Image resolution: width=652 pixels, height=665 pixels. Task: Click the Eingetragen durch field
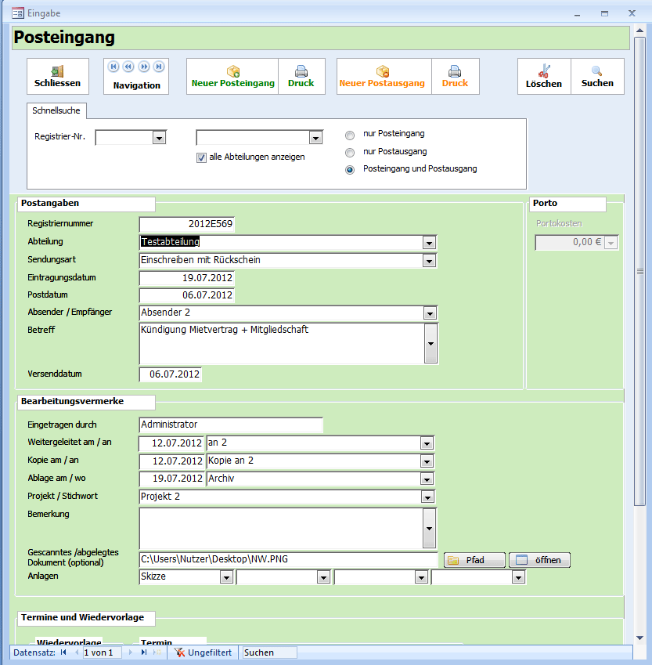(231, 425)
